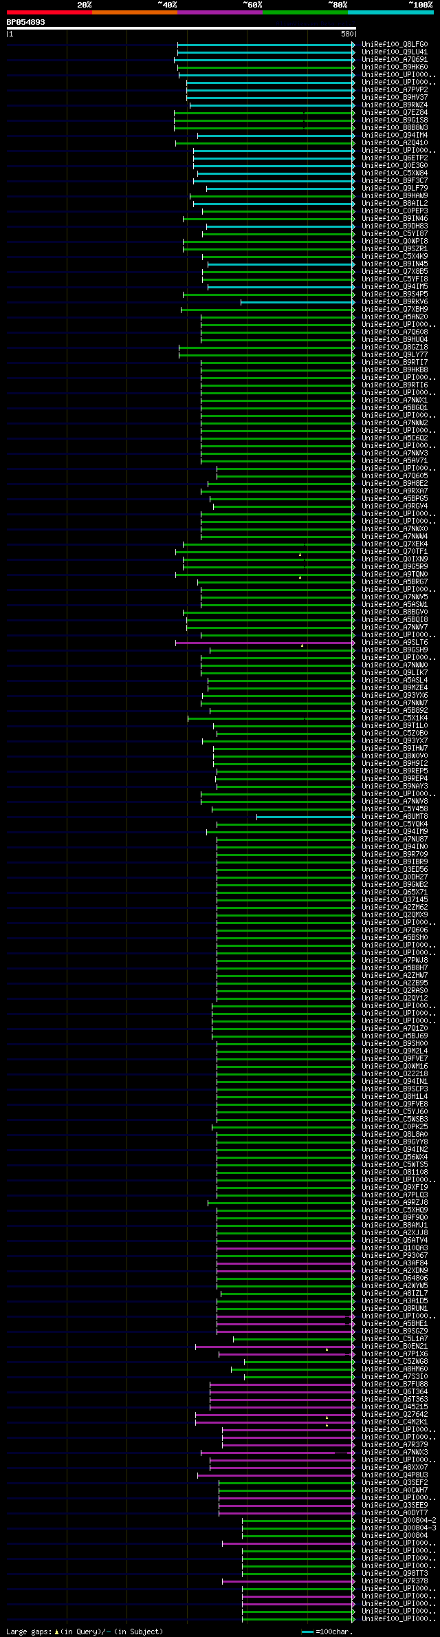The image size is (440, 1637).
Task: Select the label UniRef100_Q7EZ84
Action: tap(395, 112)
